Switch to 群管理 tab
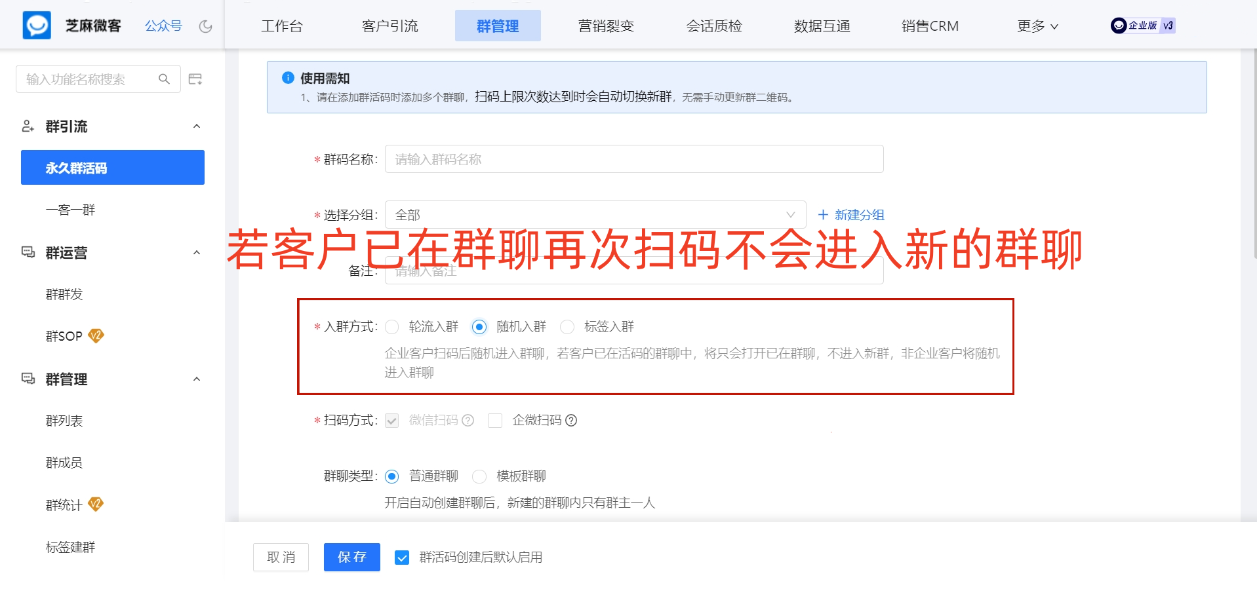This screenshot has width=1257, height=589. tap(498, 26)
